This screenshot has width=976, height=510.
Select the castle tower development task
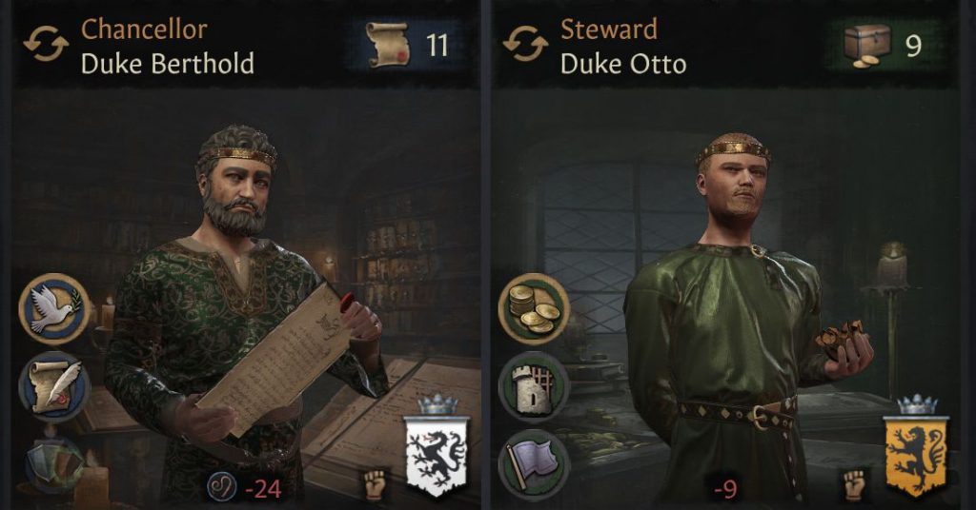(x=534, y=387)
